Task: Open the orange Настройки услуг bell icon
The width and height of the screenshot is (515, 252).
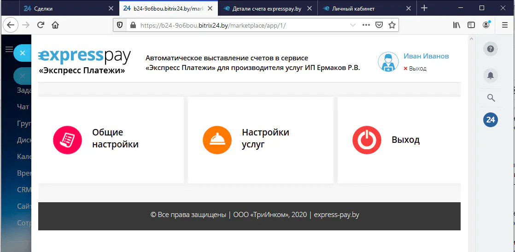Action: coord(217,140)
